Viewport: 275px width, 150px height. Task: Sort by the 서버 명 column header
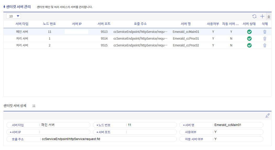click(x=186, y=24)
